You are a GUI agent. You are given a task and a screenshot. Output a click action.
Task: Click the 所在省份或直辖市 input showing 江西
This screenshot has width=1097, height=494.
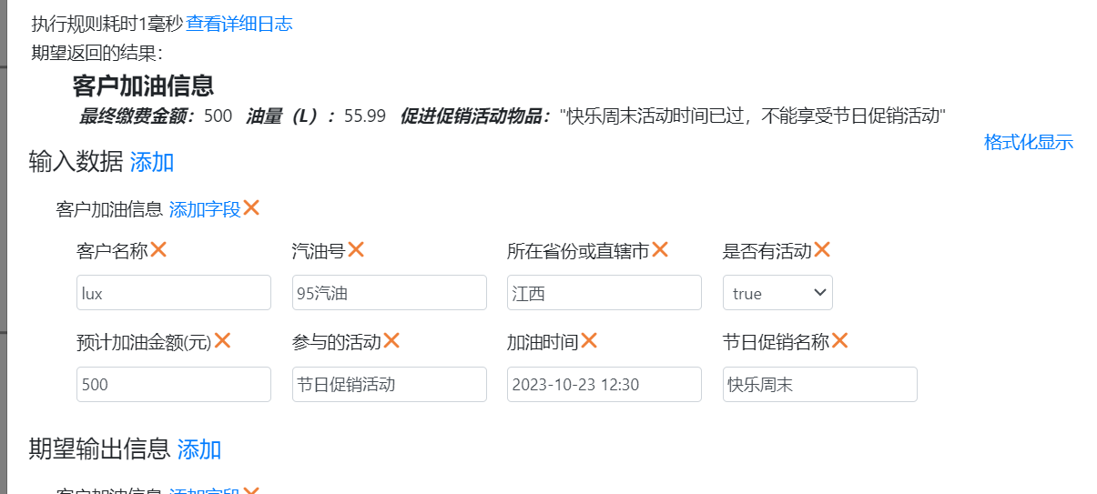click(604, 293)
